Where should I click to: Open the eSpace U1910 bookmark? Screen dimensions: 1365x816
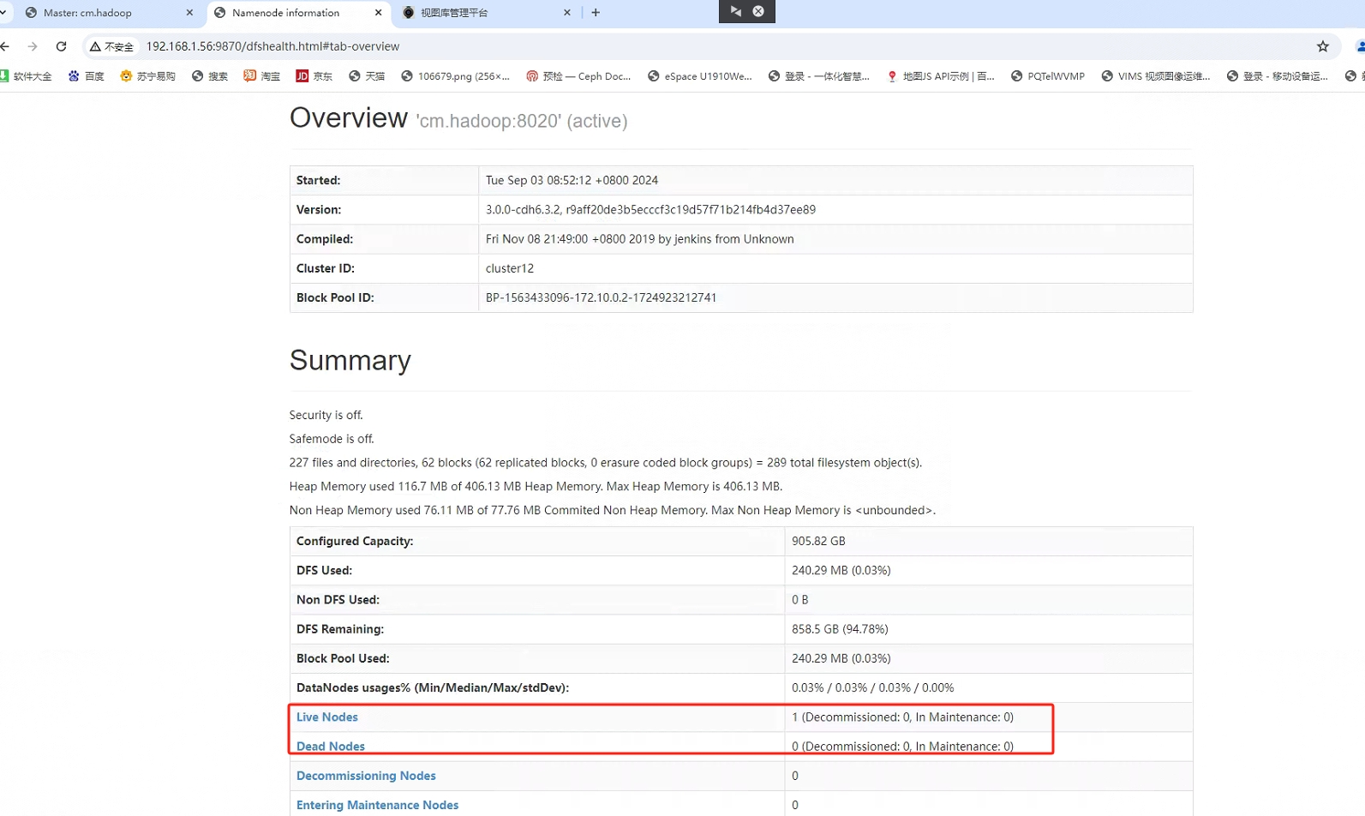coord(700,76)
